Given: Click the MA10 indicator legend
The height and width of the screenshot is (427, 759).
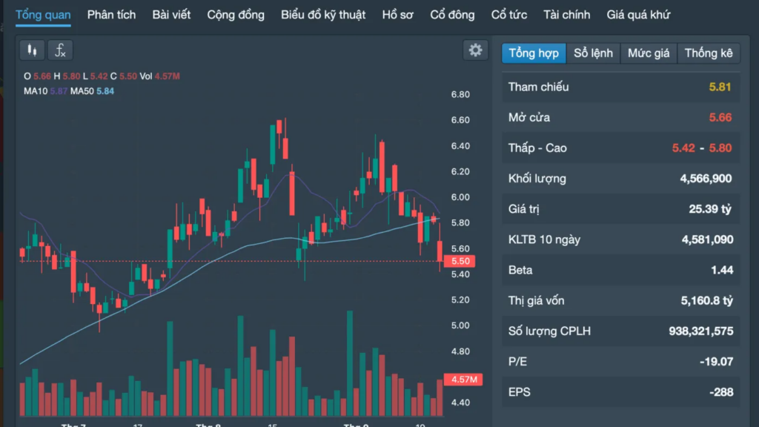Looking at the screenshot, I should click(x=35, y=90).
